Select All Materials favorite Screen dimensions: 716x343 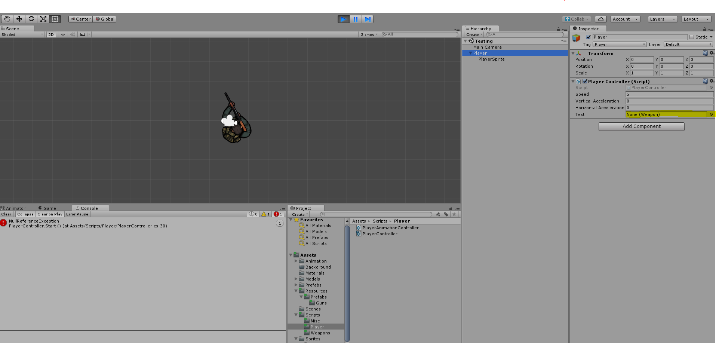click(318, 226)
